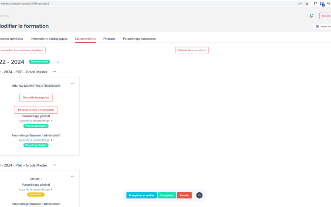
Task: Go to the Paramétrage facturation tab
Action: [139, 39]
